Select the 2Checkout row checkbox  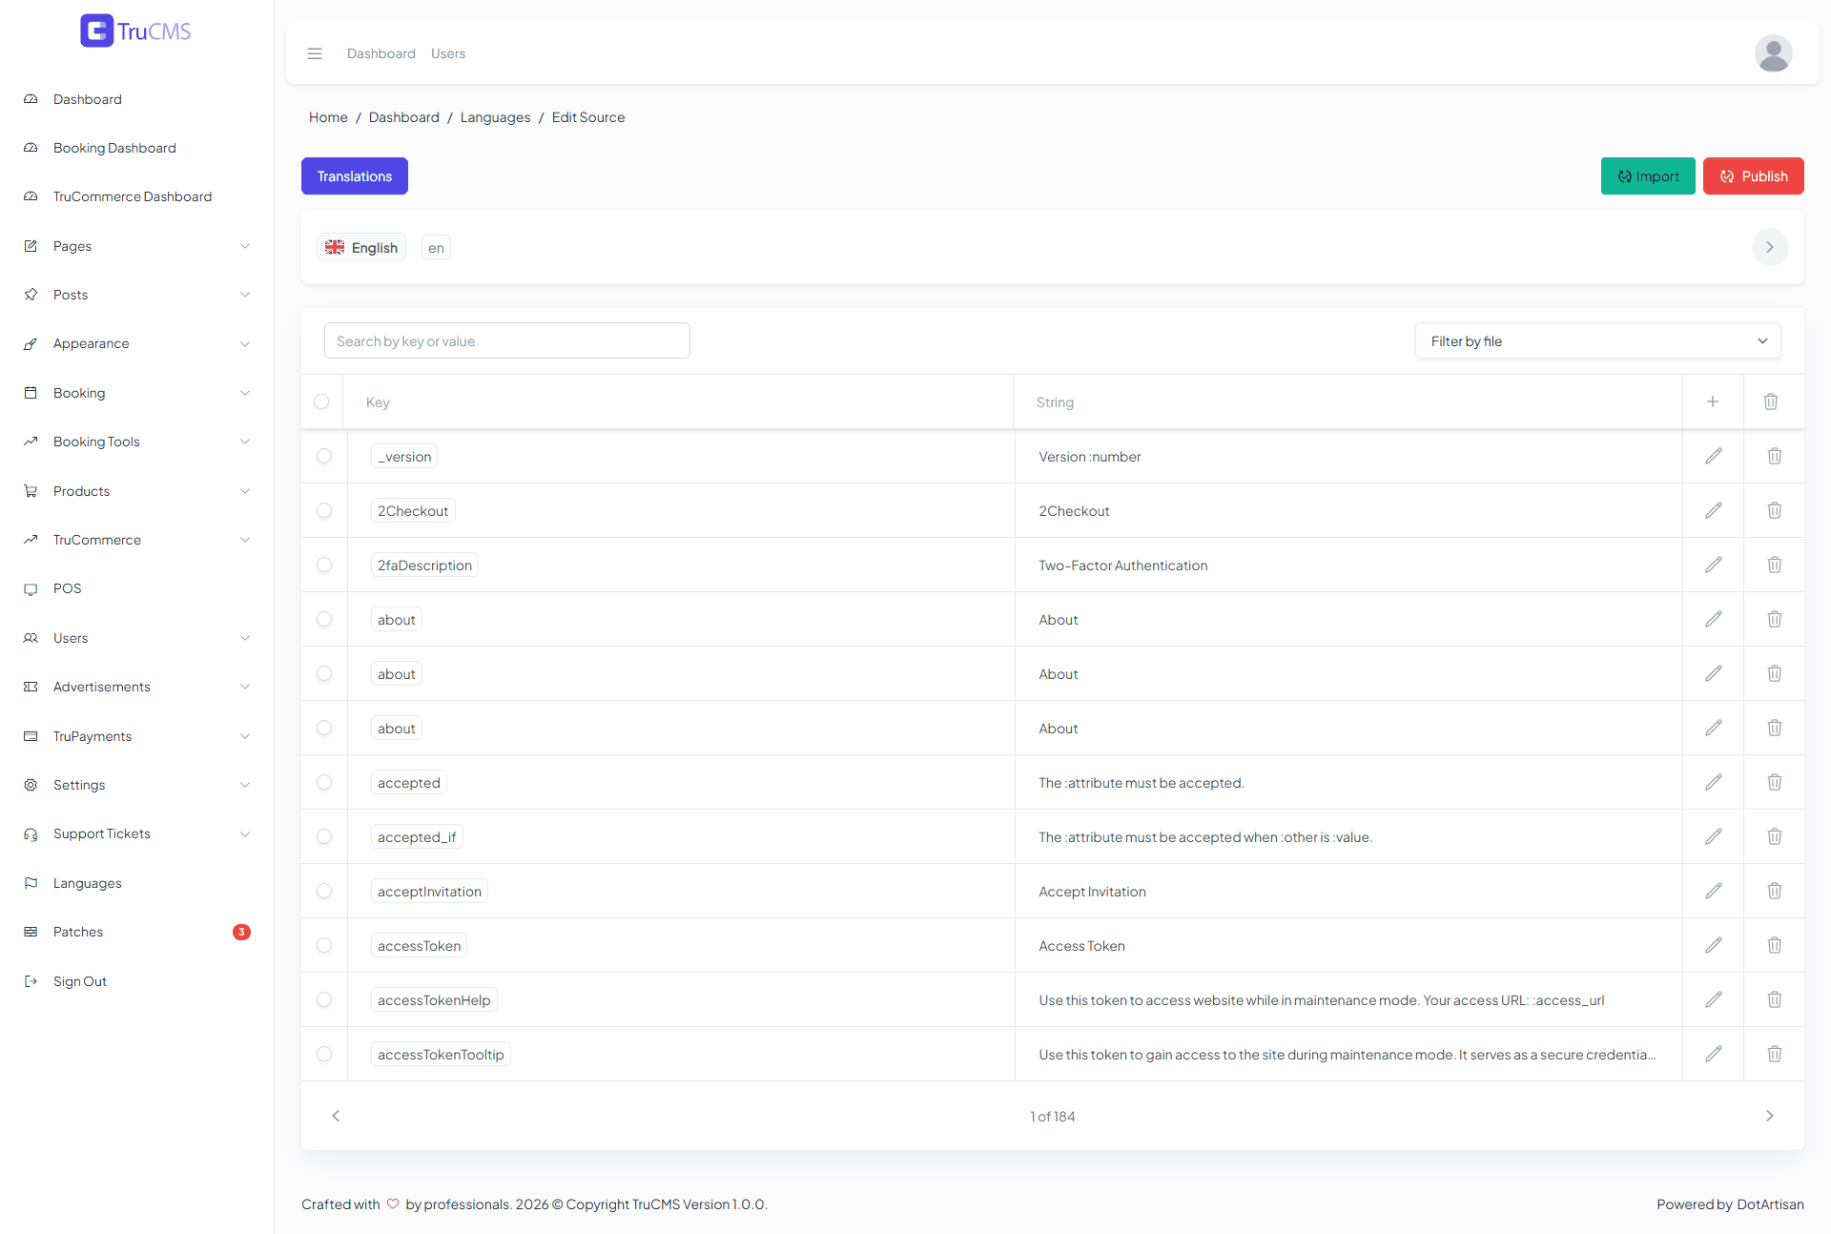tap(324, 510)
